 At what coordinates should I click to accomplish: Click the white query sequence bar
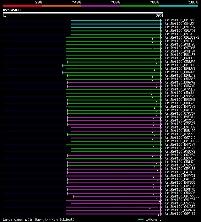point(83,13)
